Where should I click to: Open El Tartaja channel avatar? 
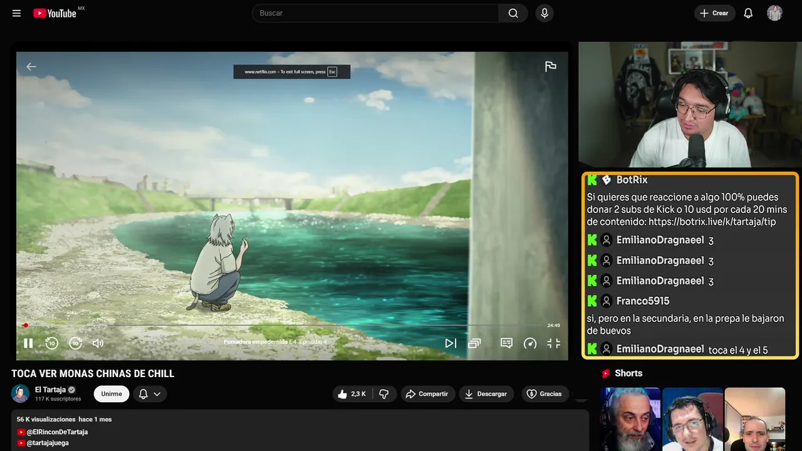pyautogui.click(x=21, y=393)
